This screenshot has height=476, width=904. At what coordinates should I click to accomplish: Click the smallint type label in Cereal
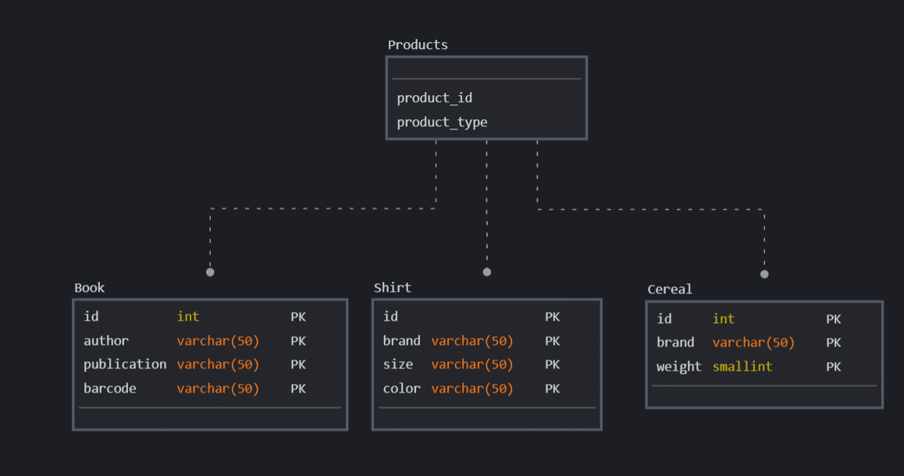742,367
